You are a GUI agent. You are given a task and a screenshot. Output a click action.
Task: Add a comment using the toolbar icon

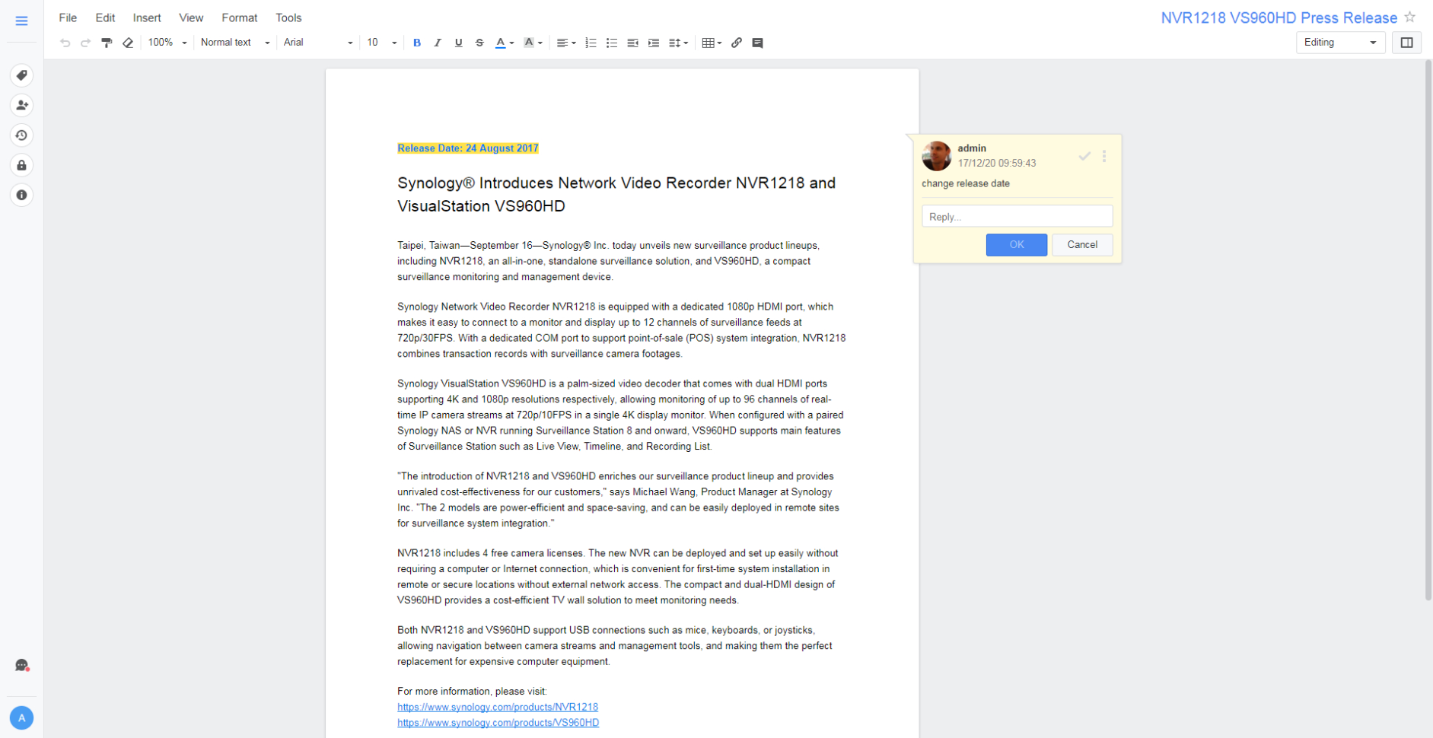757,43
